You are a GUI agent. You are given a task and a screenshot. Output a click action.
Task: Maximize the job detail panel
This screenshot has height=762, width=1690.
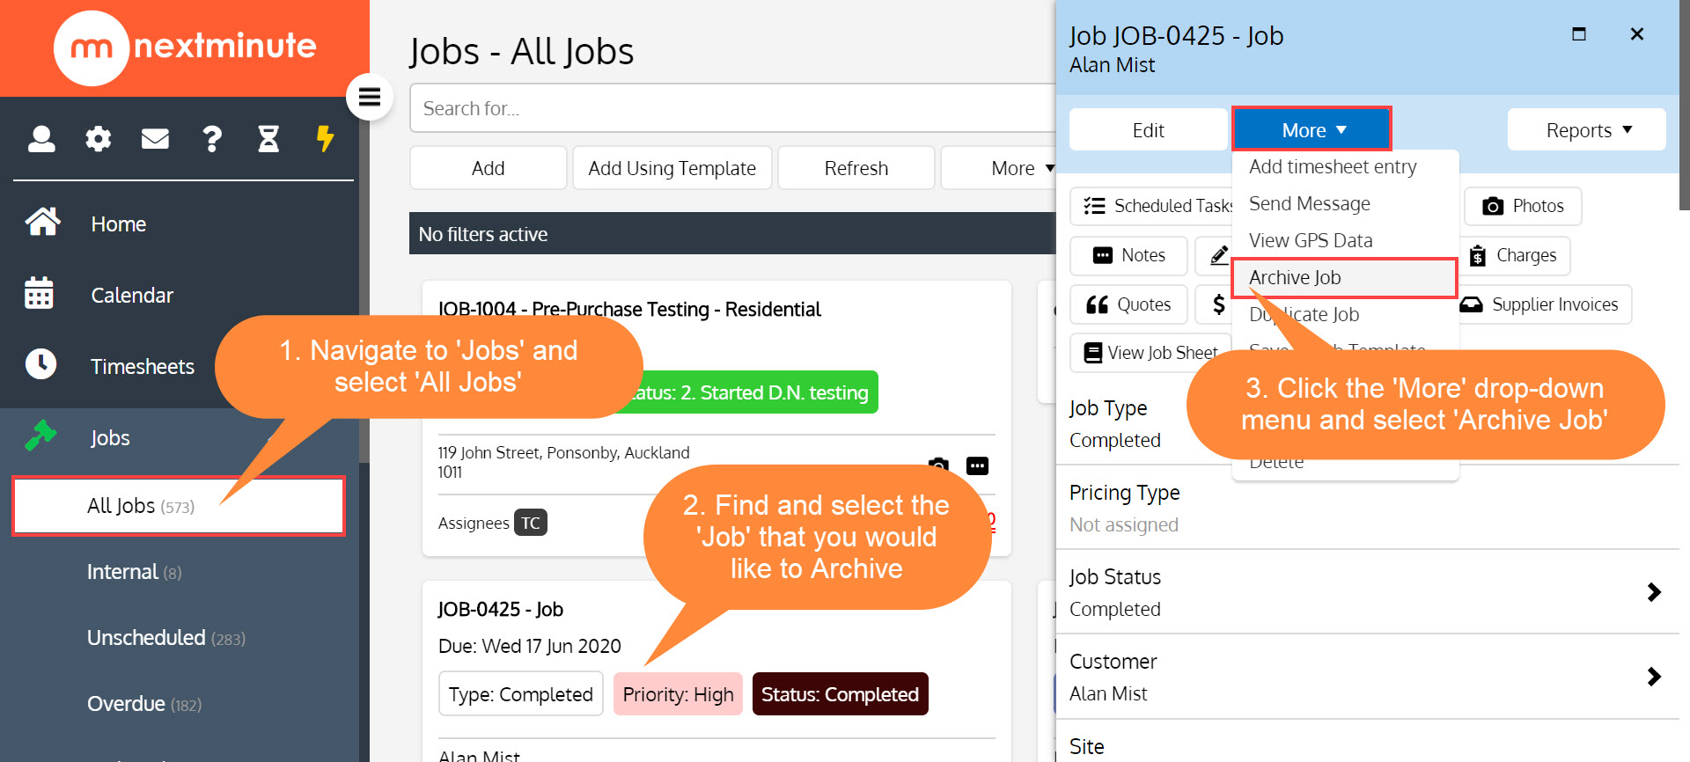pos(1579,34)
